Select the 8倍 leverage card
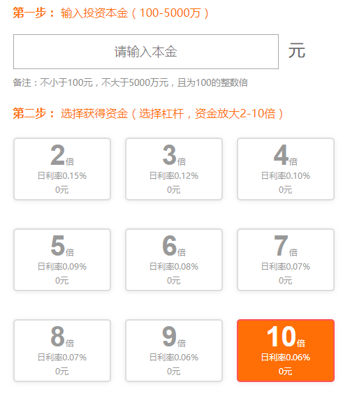 coord(62,351)
